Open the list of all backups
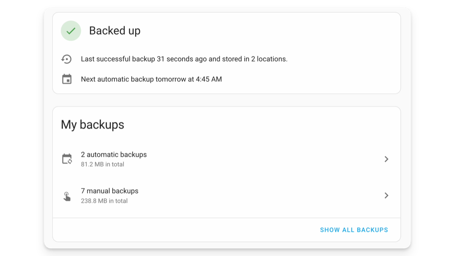The height and width of the screenshot is (256, 455). 354,230
